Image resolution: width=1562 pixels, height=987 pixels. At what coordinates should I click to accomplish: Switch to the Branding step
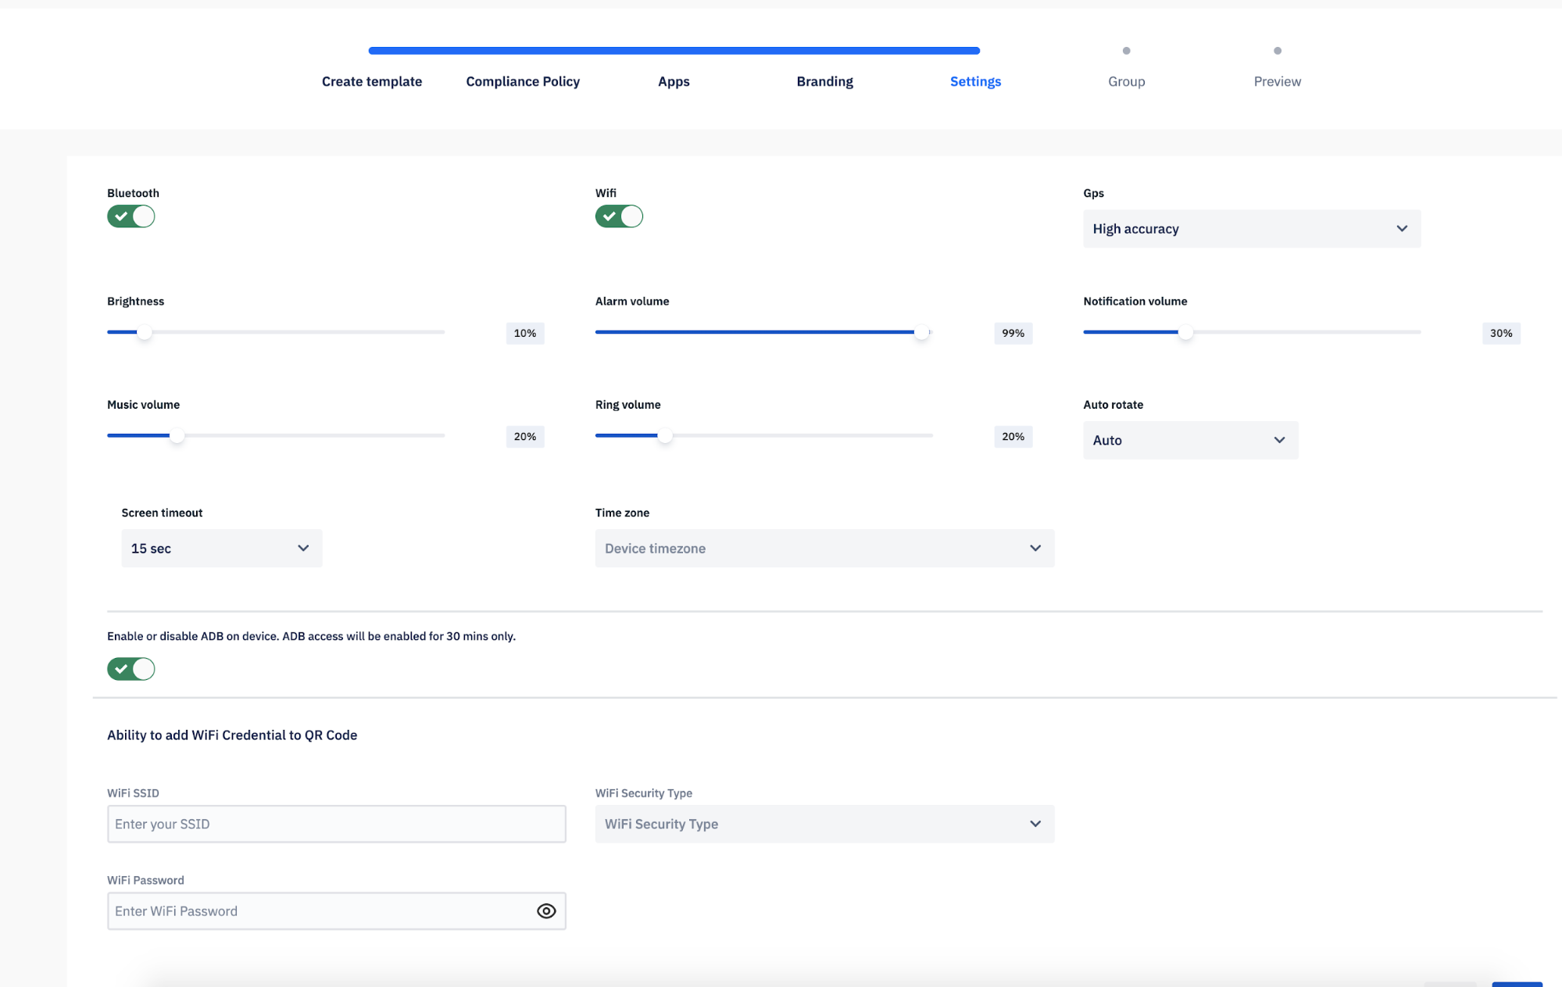pyautogui.click(x=824, y=81)
